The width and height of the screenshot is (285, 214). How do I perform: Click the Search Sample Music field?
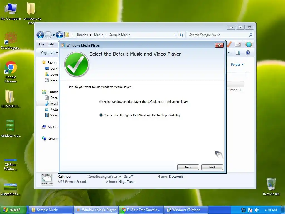tap(218, 35)
